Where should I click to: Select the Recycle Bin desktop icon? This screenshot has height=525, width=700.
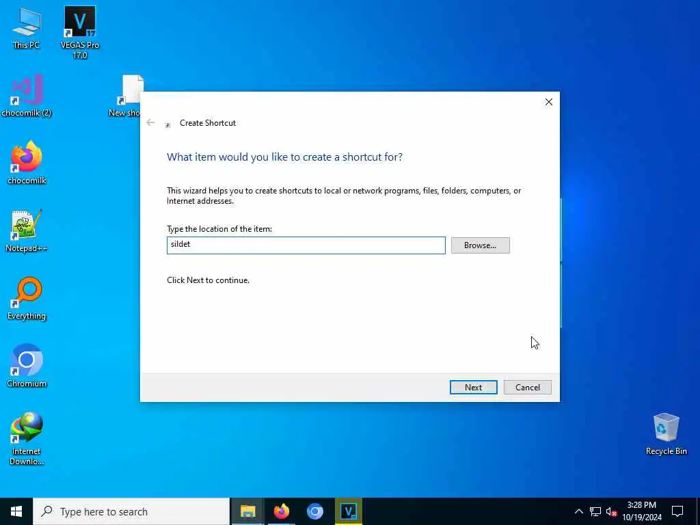(x=666, y=434)
